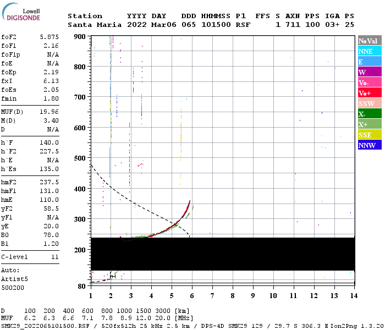Click the hmF1 value 131.0
385x330 pixels.
tap(50, 191)
